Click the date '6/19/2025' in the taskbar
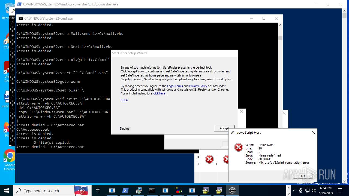This screenshot has height=196, width=349. (326, 193)
